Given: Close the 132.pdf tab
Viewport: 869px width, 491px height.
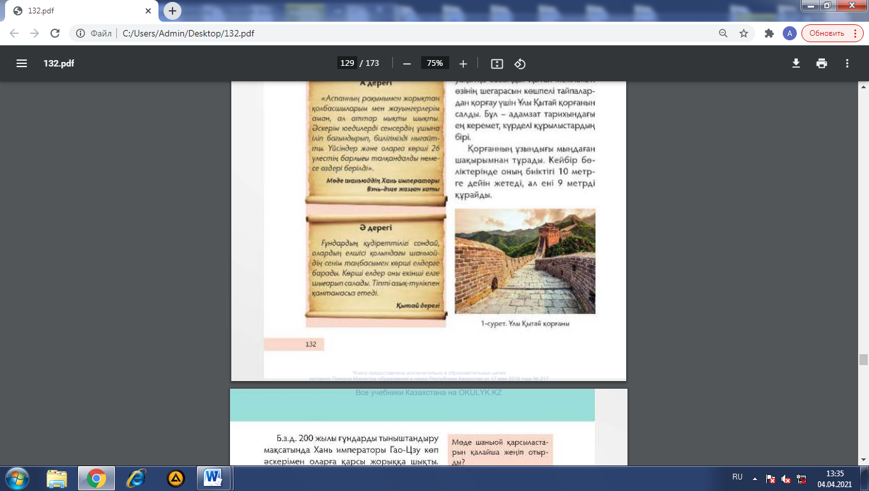Looking at the screenshot, I should click(148, 12).
